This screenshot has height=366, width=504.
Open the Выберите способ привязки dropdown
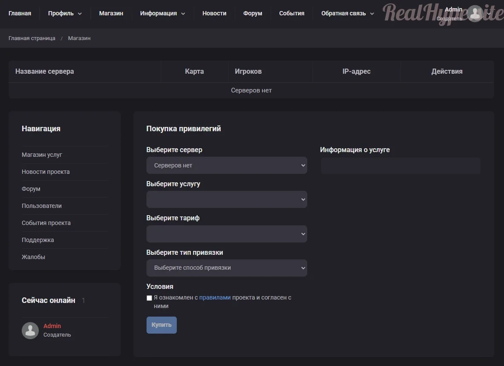(227, 268)
